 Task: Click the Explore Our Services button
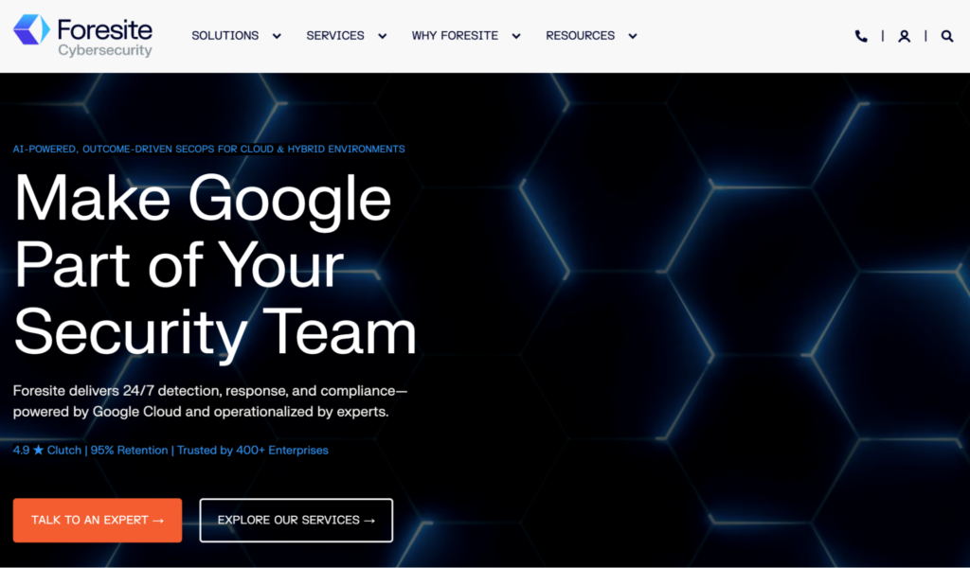click(296, 520)
